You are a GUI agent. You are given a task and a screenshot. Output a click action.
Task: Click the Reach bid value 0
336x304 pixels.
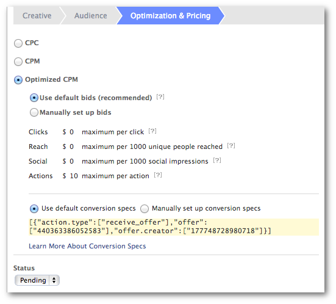pyautogui.click(x=71, y=147)
